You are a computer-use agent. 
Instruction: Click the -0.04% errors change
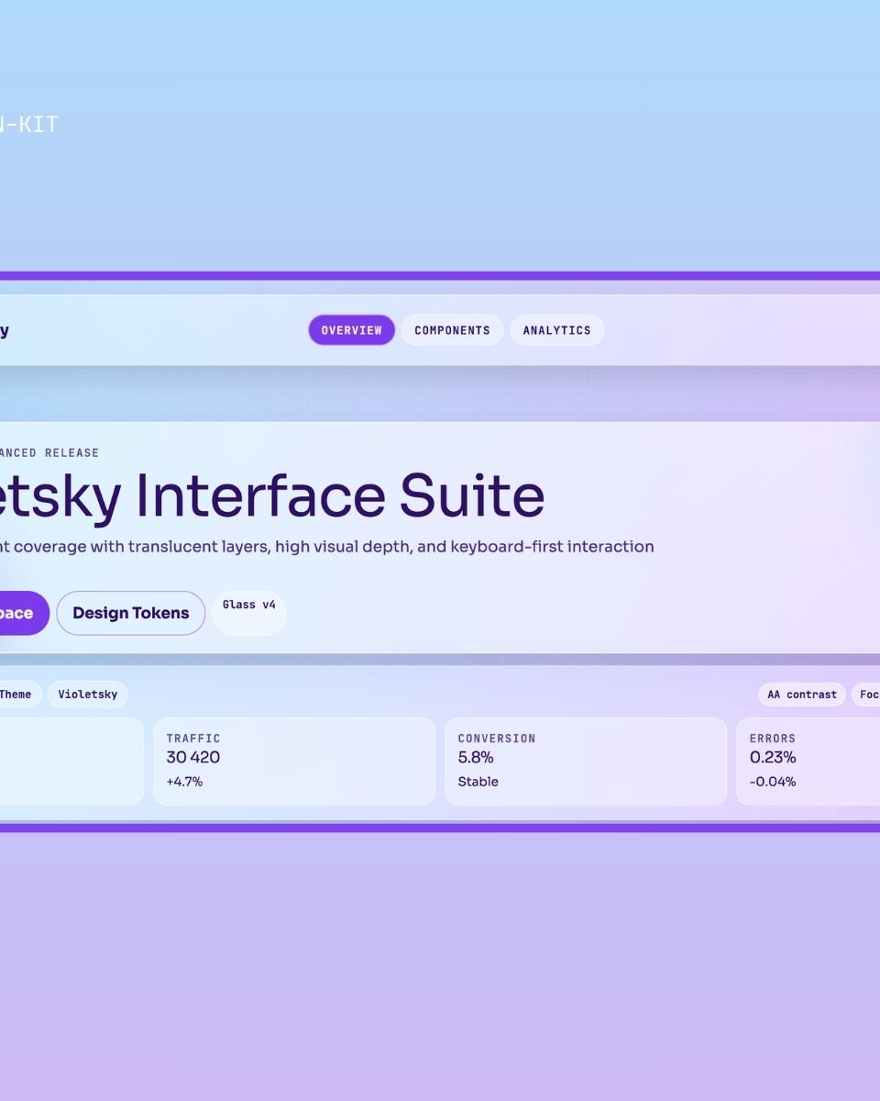(773, 782)
